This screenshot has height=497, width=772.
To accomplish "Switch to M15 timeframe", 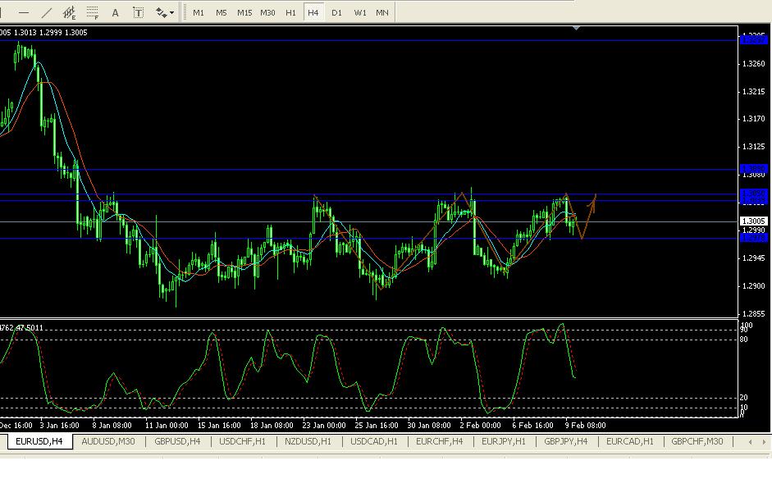I will [x=244, y=12].
